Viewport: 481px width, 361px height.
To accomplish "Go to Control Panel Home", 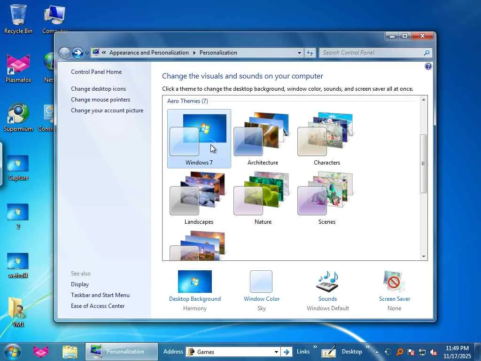I will tap(96, 72).
